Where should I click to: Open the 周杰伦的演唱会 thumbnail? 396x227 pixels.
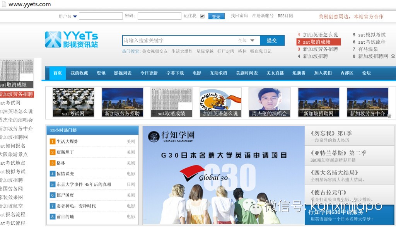(x=269, y=102)
